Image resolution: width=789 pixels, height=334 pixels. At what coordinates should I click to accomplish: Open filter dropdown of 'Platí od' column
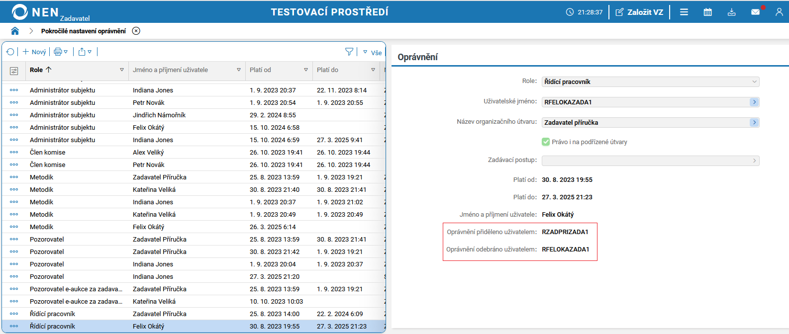[306, 70]
